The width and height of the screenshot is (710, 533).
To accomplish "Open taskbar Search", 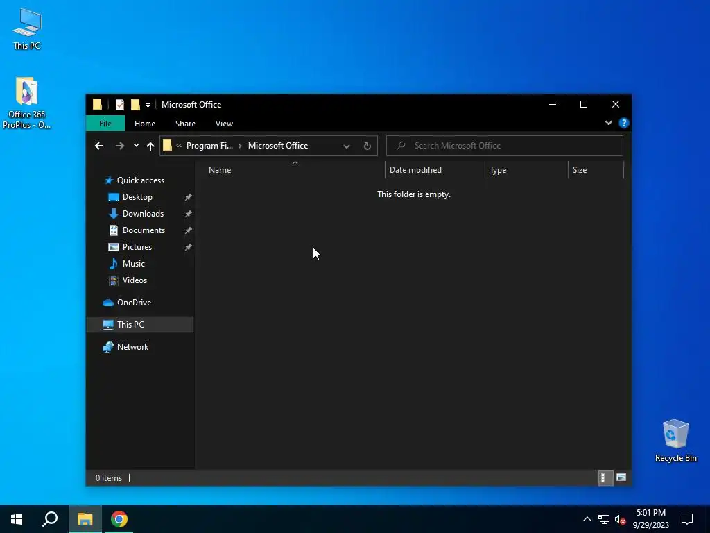I will 50,519.
